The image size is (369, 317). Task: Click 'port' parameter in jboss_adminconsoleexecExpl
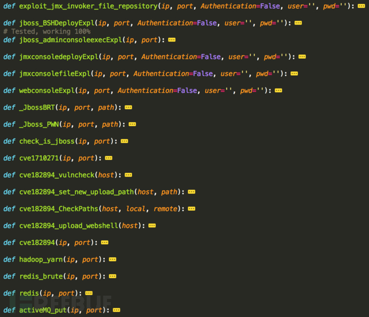tap(149, 40)
